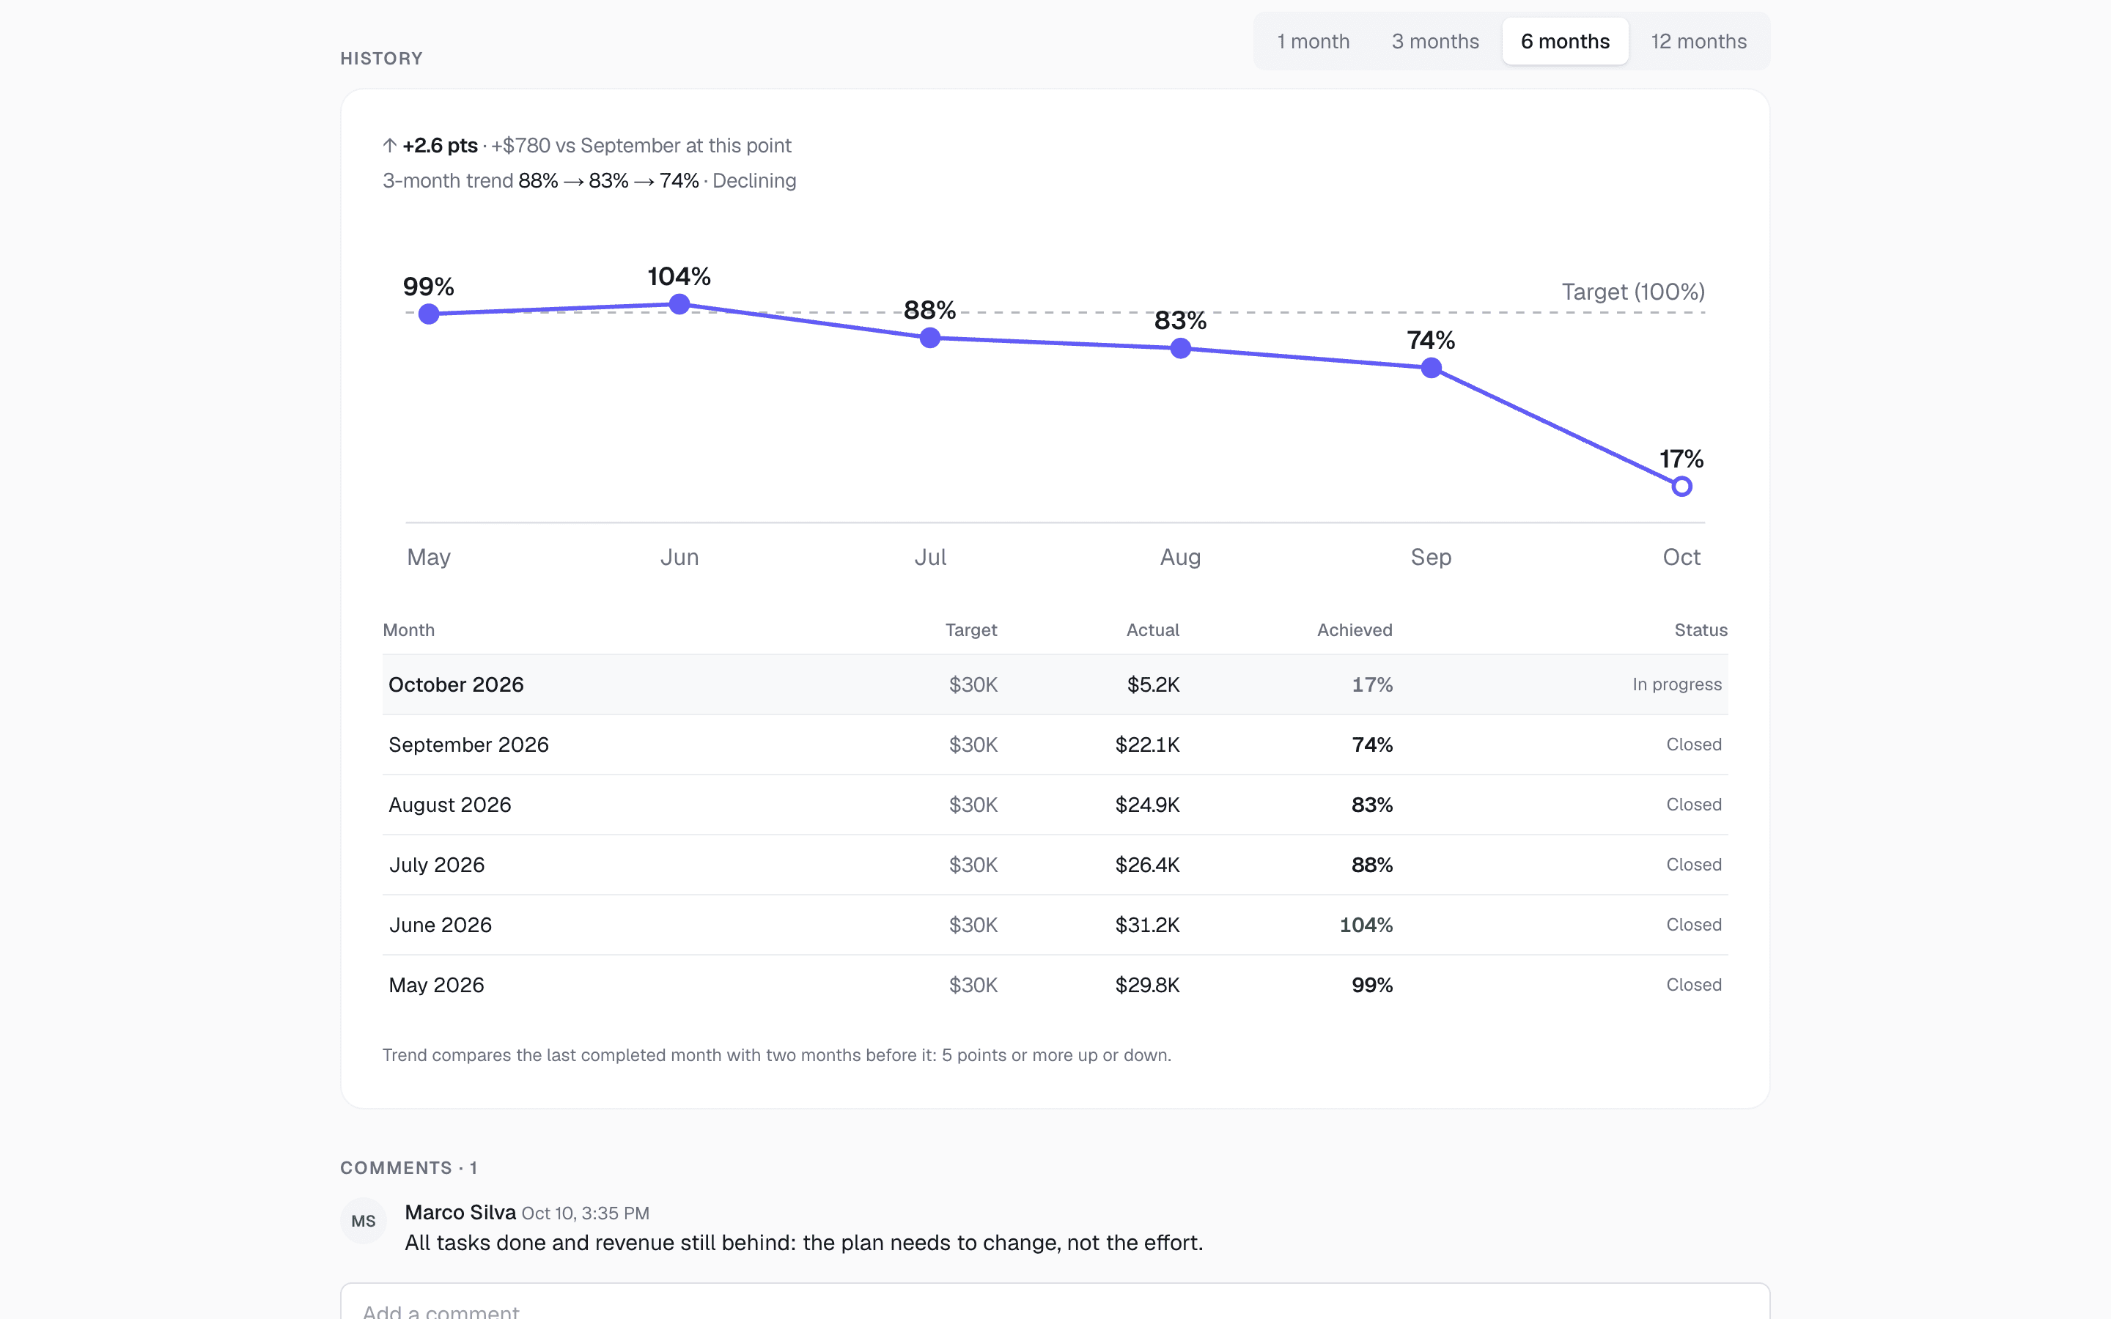
Task: Click the Closed status for September 2026
Action: 1694,745
